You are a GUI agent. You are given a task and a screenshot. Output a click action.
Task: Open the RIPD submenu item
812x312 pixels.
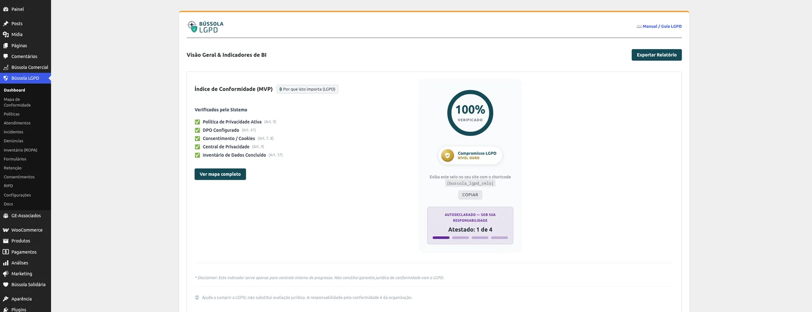tap(9, 186)
